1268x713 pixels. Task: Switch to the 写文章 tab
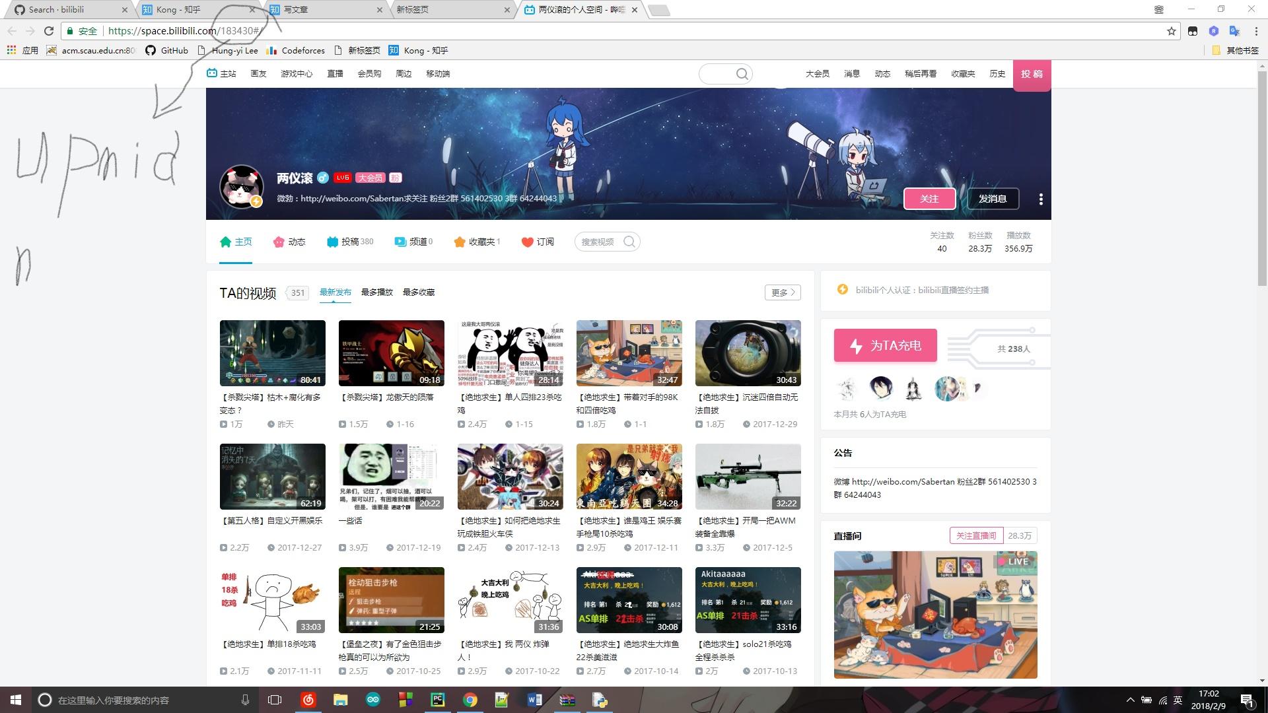[325, 10]
